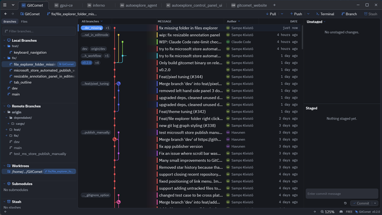Open the GitComet repository picker in toolbar
Image resolution: width=382 pixels, height=215 pixels.
[x=30, y=14]
